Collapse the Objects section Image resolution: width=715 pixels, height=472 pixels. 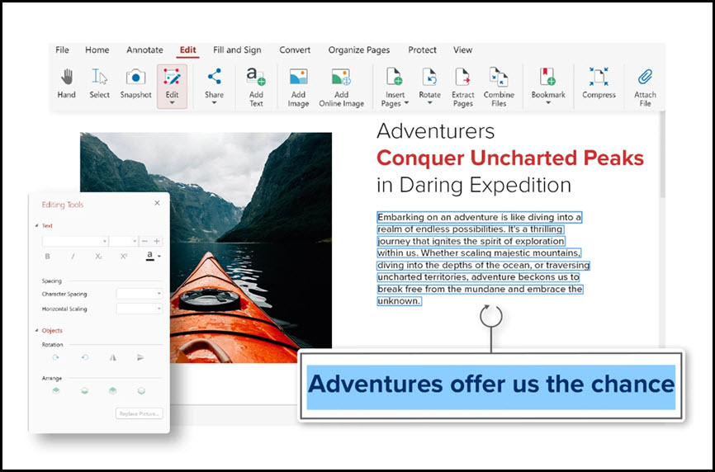tap(36, 330)
